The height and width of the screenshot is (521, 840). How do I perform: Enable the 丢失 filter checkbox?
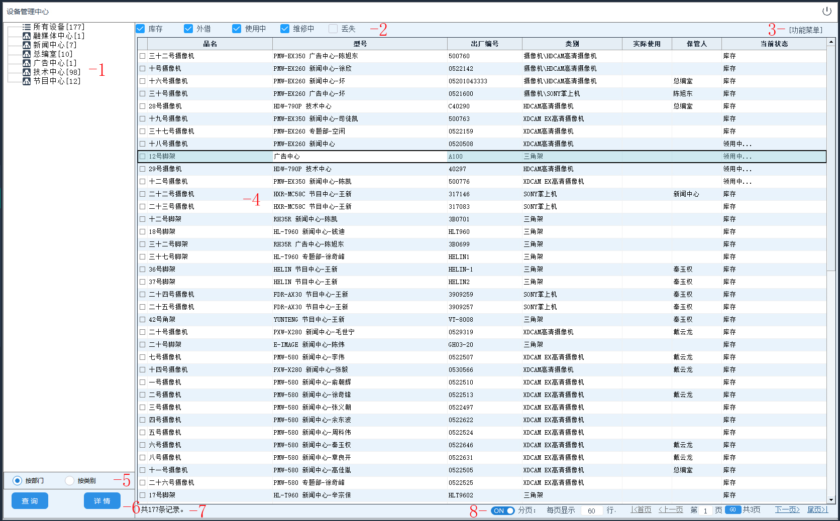coord(333,29)
